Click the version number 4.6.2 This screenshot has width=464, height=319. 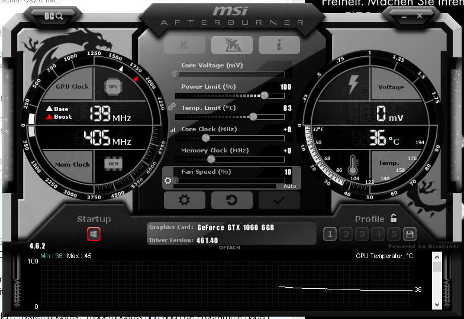[x=37, y=246]
